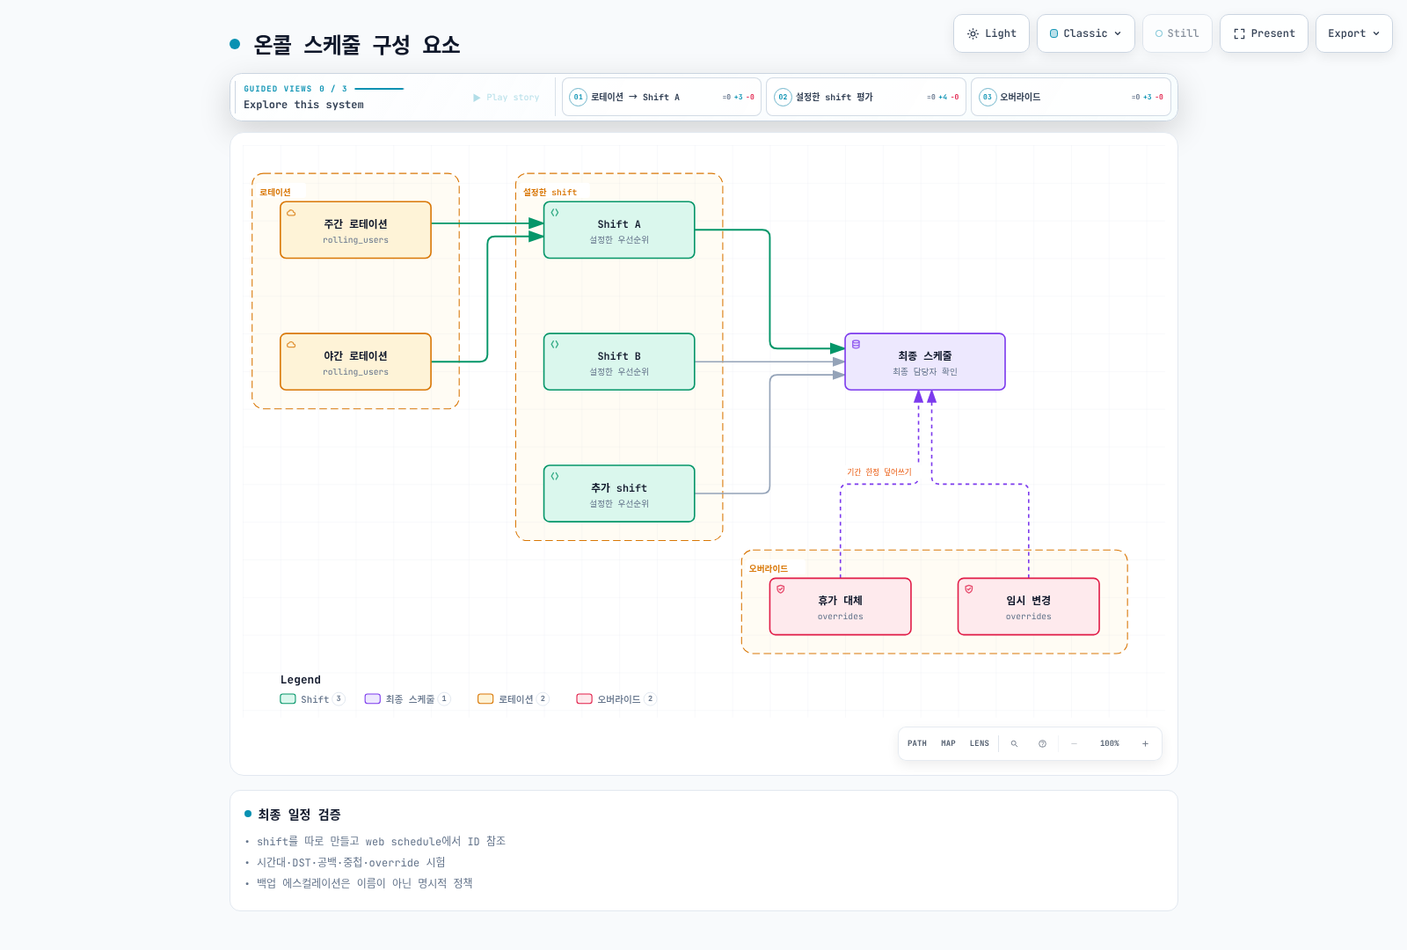Zoom out with the minus icon
This screenshot has width=1407, height=950.
point(1074,744)
